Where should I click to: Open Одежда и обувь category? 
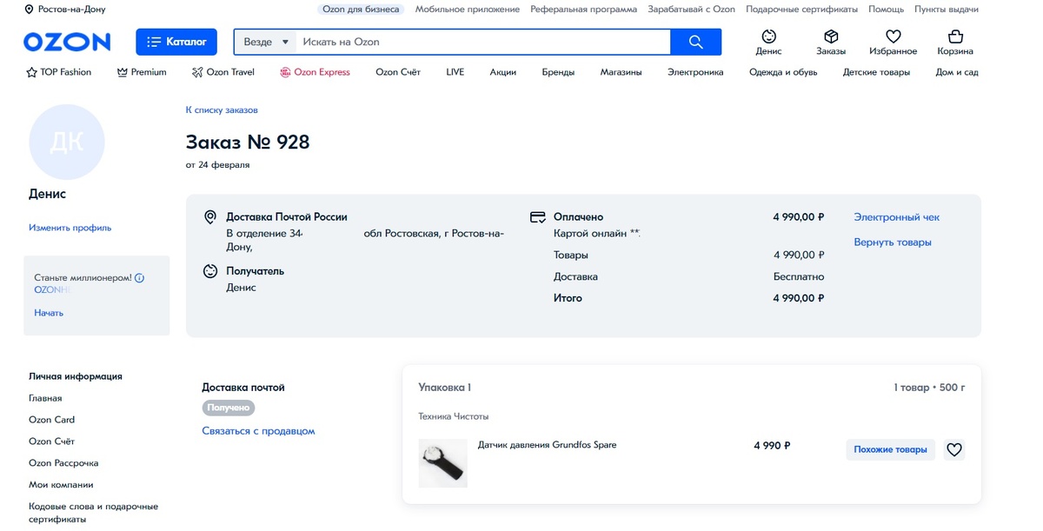(783, 72)
